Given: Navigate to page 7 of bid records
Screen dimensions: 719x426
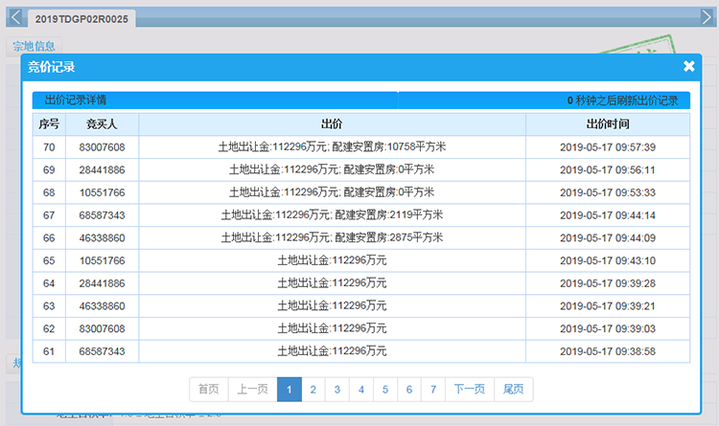Looking at the screenshot, I should pos(433,390).
